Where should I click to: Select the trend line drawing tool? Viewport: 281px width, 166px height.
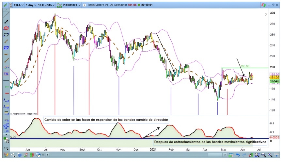pos(6,15)
